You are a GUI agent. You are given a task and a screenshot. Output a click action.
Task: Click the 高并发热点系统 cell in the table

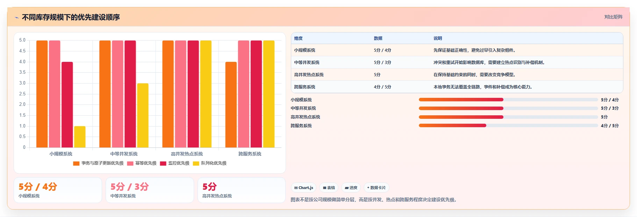309,75
